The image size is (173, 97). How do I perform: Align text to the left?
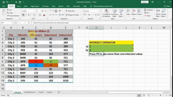pos(51,15)
